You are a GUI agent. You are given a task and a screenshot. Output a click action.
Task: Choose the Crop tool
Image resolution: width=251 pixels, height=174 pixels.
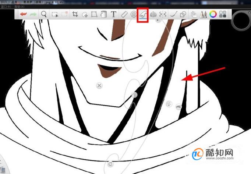click(x=75, y=14)
